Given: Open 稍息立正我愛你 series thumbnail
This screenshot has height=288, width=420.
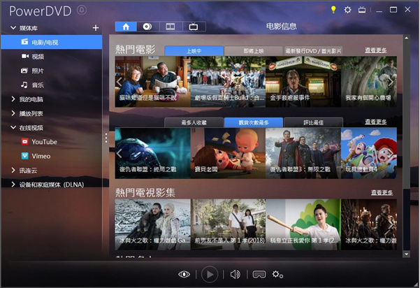Looking at the screenshot, I should (x=303, y=224).
